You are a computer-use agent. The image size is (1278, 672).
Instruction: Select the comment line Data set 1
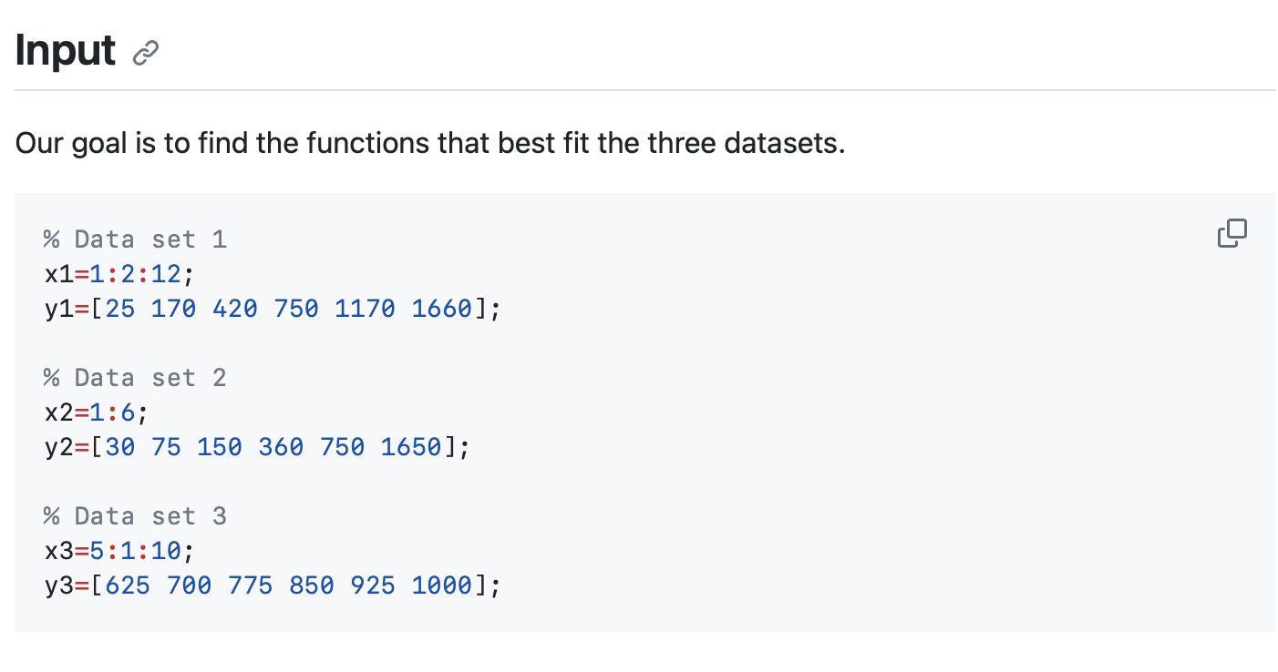tap(135, 239)
